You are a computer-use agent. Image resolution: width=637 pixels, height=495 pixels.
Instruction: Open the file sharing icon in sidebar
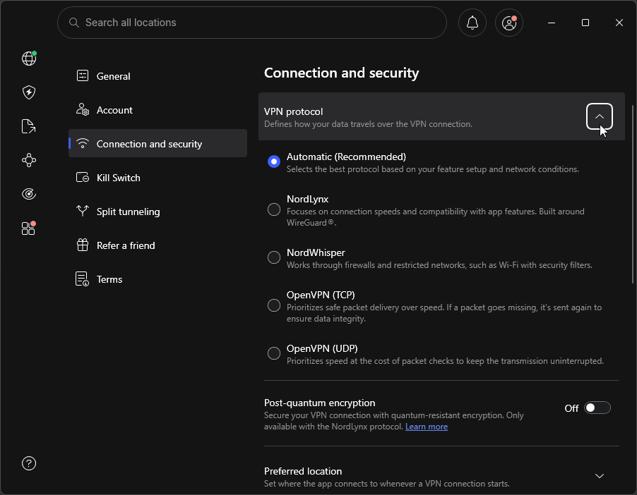point(28,126)
